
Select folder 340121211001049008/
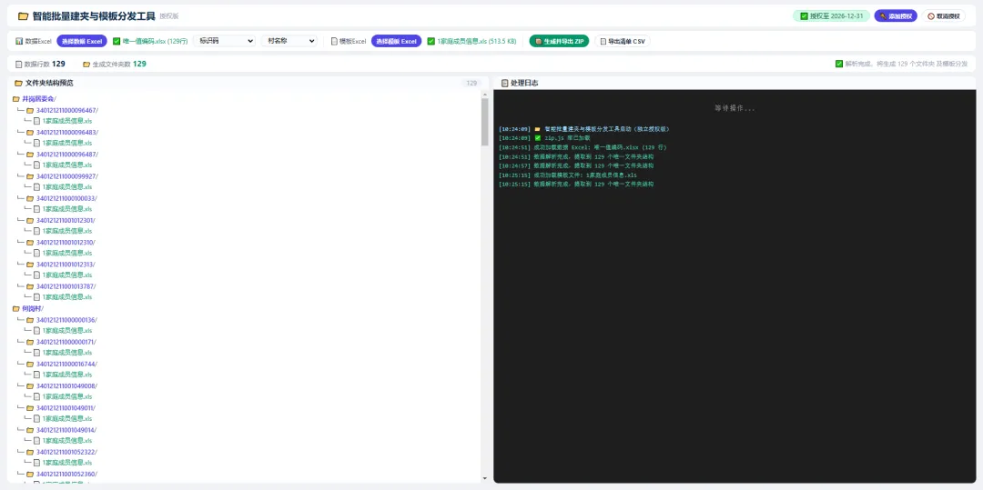click(x=67, y=386)
